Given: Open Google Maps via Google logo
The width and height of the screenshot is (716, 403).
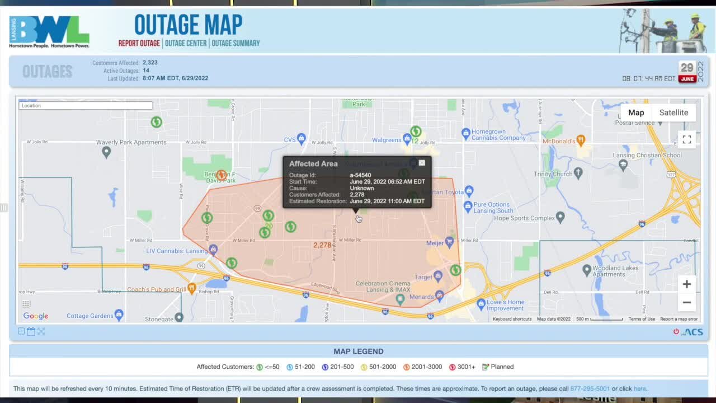Looking at the screenshot, I should [x=35, y=316].
